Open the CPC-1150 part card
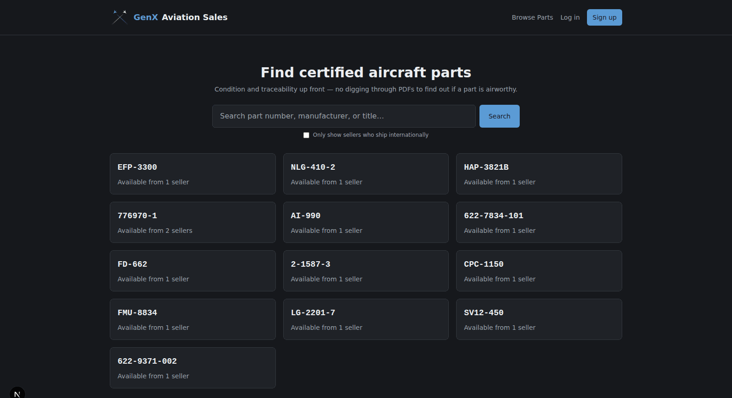This screenshot has height=398, width=732. click(539, 271)
